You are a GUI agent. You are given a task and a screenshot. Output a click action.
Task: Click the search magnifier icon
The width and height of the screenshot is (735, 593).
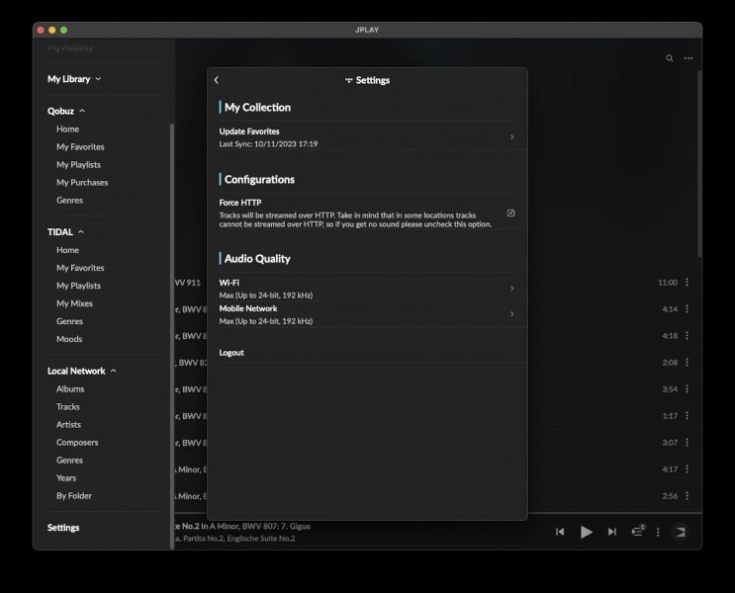pyautogui.click(x=670, y=58)
